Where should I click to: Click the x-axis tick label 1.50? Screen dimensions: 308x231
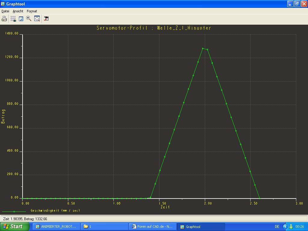pyautogui.click(x=162, y=203)
